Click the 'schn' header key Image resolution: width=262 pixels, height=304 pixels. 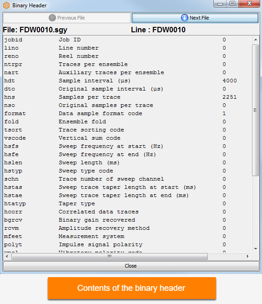(11, 179)
